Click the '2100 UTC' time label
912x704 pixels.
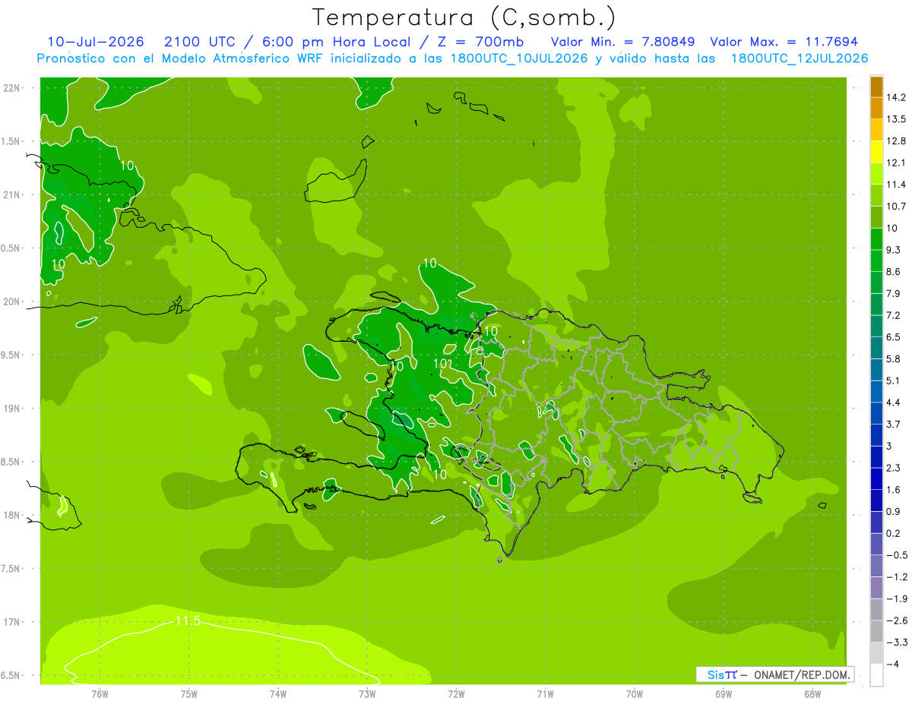[201, 42]
